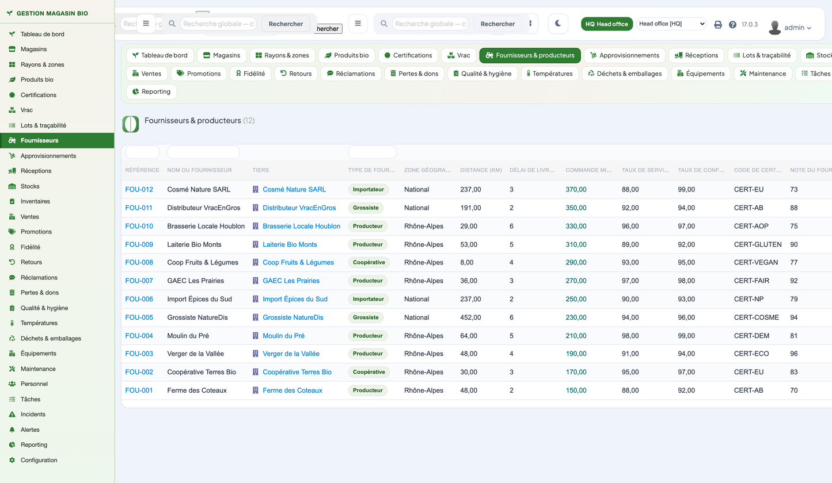The height and width of the screenshot is (483, 832).
Task: Open Lots & traçabilité in the sidebar
Action: pyautogui.click(x=57, y=125)
